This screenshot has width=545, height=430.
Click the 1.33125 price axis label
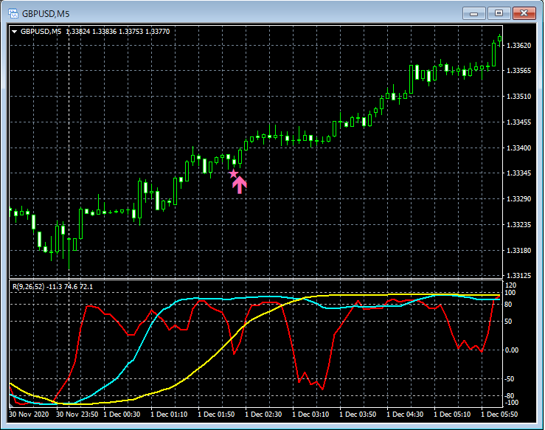click(521, 276)
